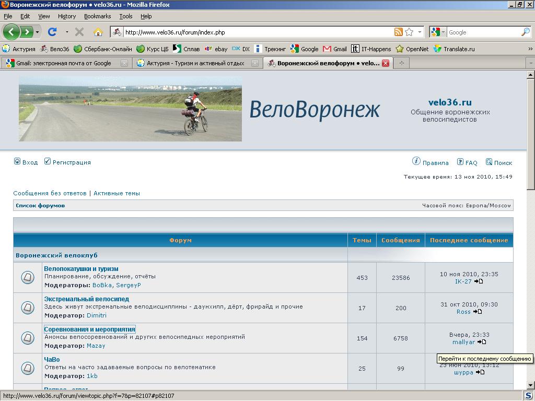Click the forum icon beside Экстремальный велосипед
535x401 pixels.
click(28, 308)
